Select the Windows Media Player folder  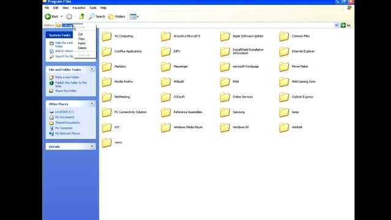(x=182, y=128)
